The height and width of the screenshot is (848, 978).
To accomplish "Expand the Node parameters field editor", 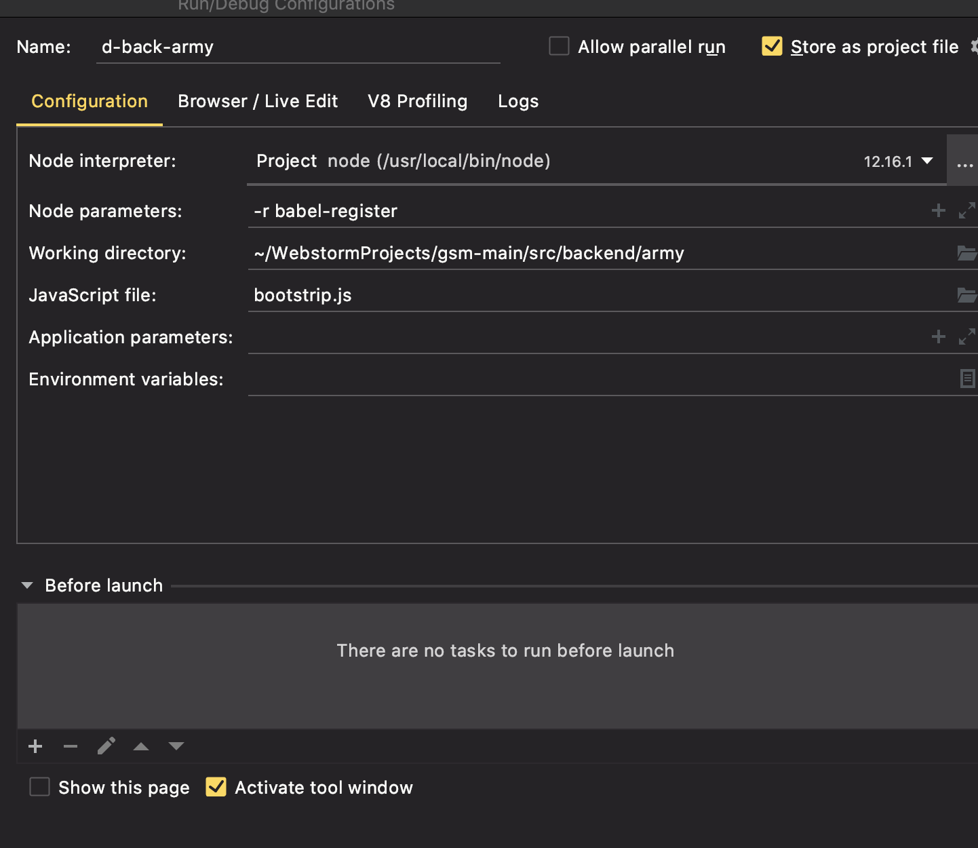I will point(966,211).
